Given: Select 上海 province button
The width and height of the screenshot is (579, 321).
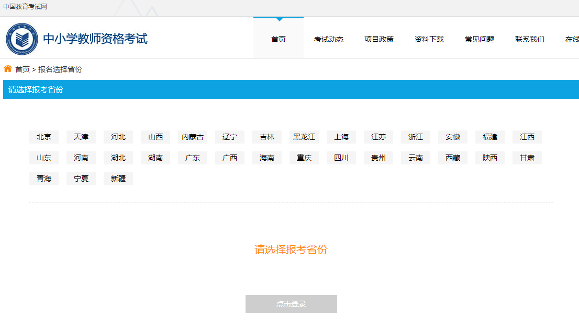Looking at the screenshot, I should click(341, 137).
